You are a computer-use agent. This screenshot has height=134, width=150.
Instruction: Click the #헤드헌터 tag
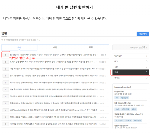tap(137, 120)
